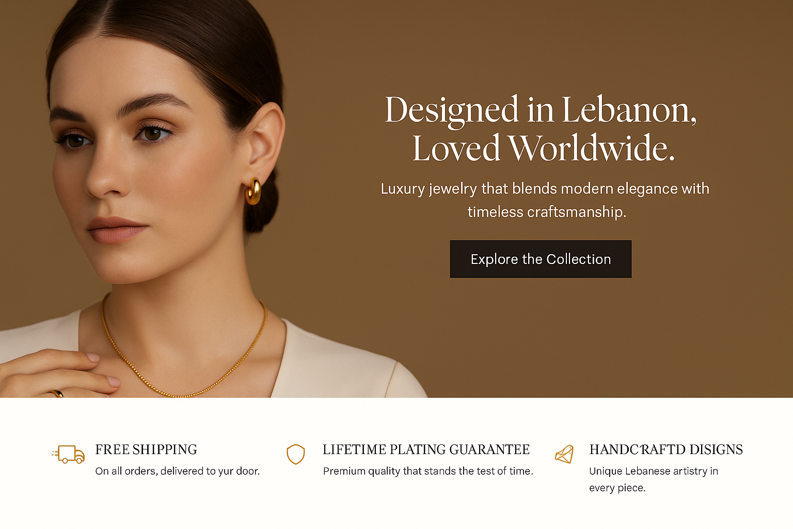Screen dimensions: 793x529
Task: Select the FREE SHIPPING heading
Action: 146,449
